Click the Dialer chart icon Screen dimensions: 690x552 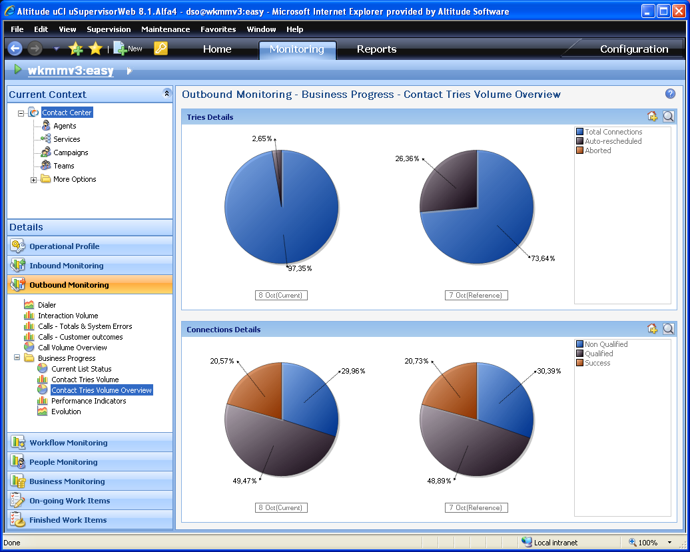[x=29, y=305]
